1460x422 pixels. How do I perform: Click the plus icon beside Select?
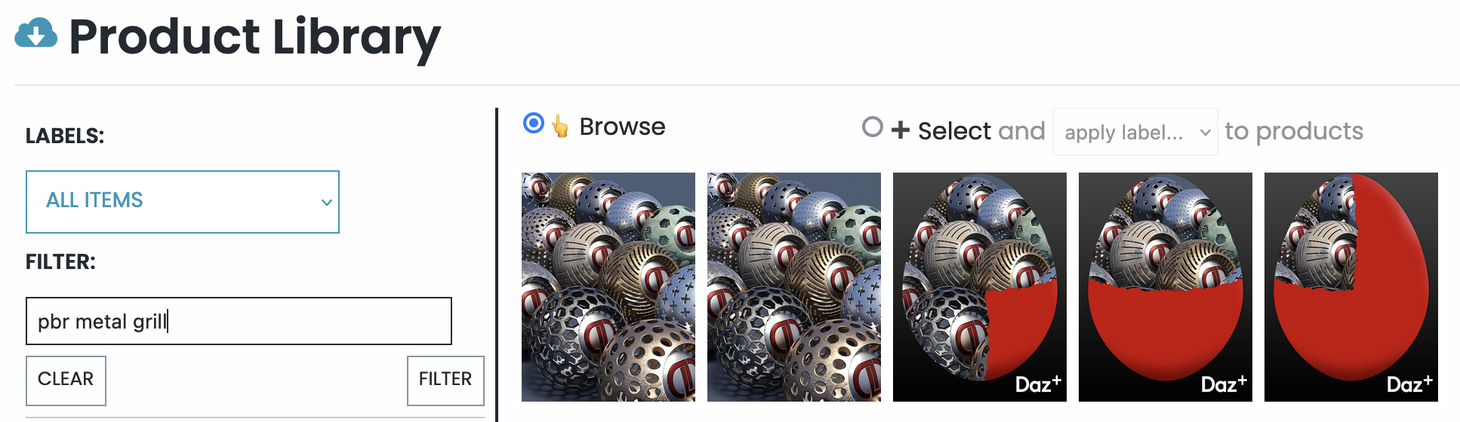(x=900, y=130)
